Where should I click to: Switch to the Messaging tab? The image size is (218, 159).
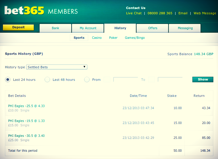pyautogui.click(x=185, y=28)
